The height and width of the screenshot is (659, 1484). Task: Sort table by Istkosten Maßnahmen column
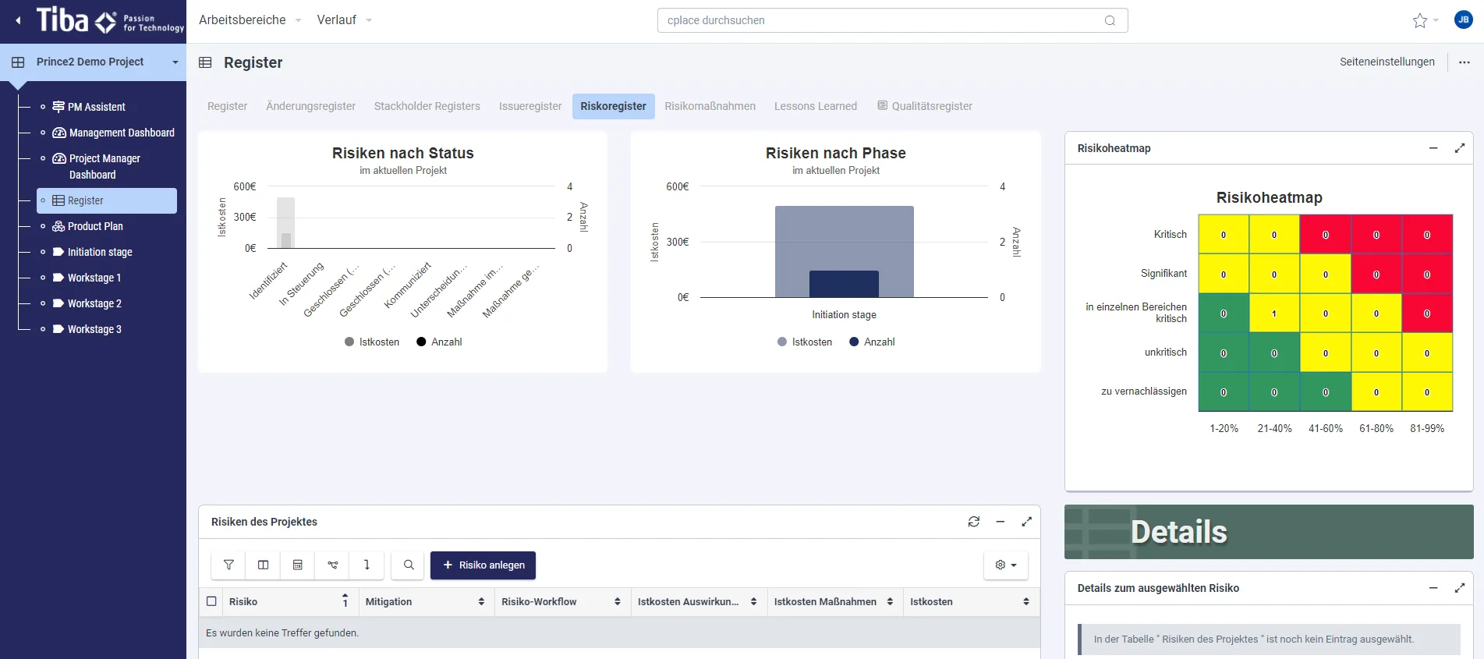tap(890, 601)
